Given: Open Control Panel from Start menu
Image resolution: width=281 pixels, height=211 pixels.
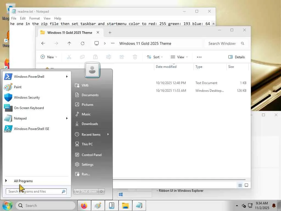Looking at the screenshot, I should coord(92,155).
